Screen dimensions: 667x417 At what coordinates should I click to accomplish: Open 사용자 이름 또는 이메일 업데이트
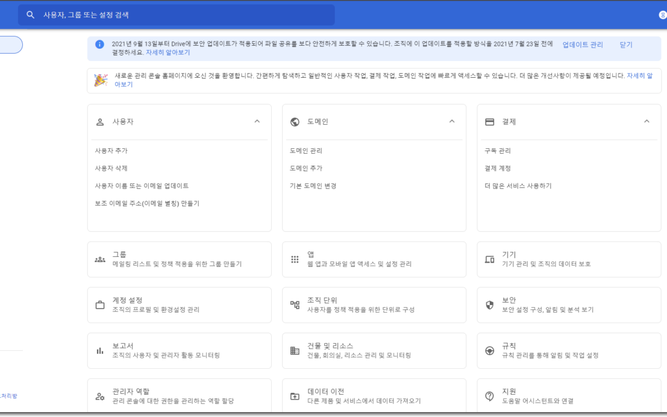click(x=141, y=185)
